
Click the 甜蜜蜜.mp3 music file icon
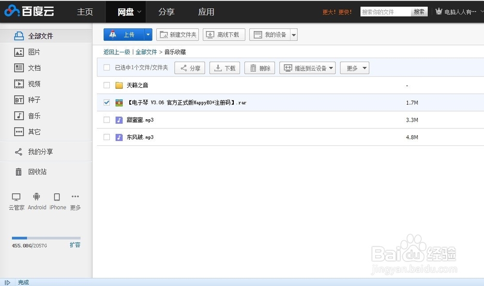coord(119,120)
